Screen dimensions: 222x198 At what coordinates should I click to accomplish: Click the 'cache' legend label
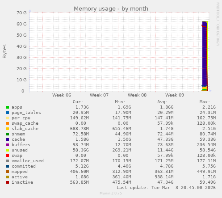coord(18,139)
